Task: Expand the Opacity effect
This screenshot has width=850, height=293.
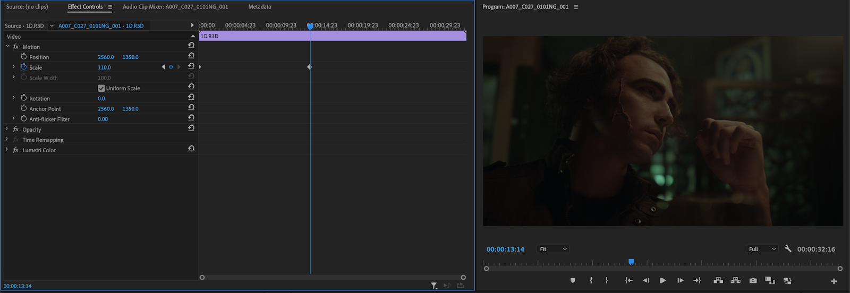Action: pos(7,129)
